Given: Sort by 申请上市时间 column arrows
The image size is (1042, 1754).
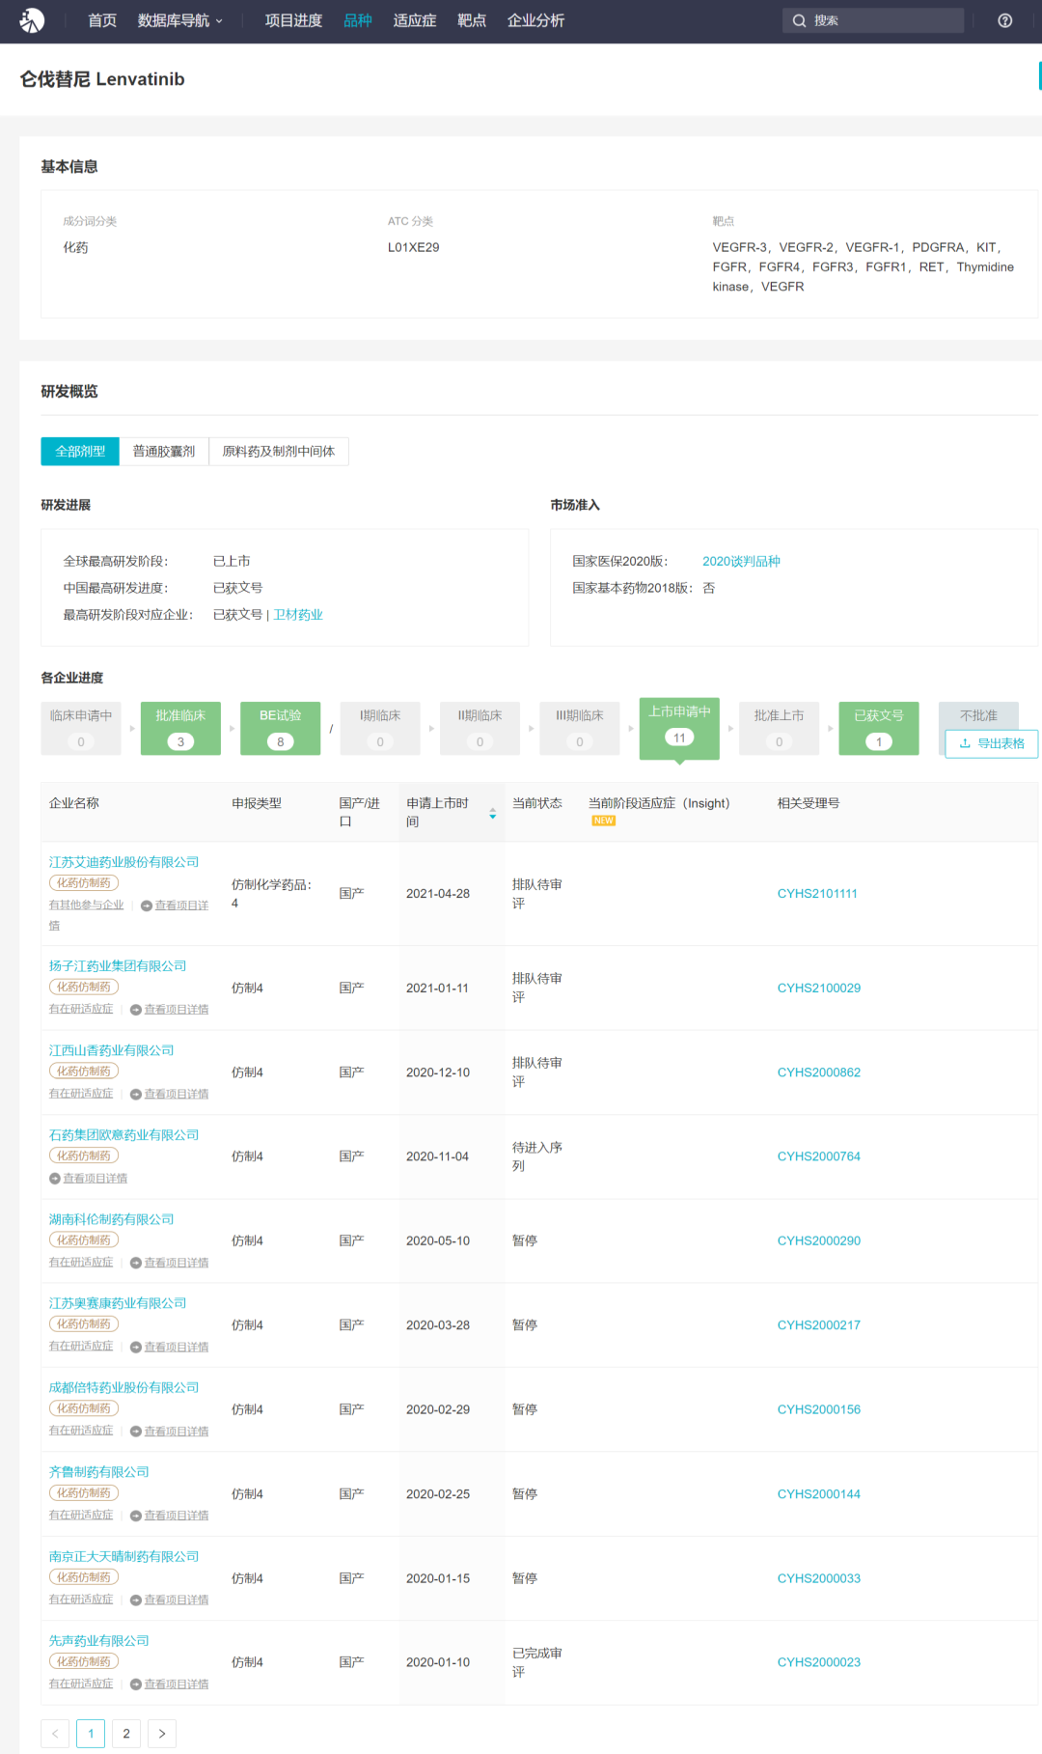Looking at the screenshot, I should click(x=493, y=813).
